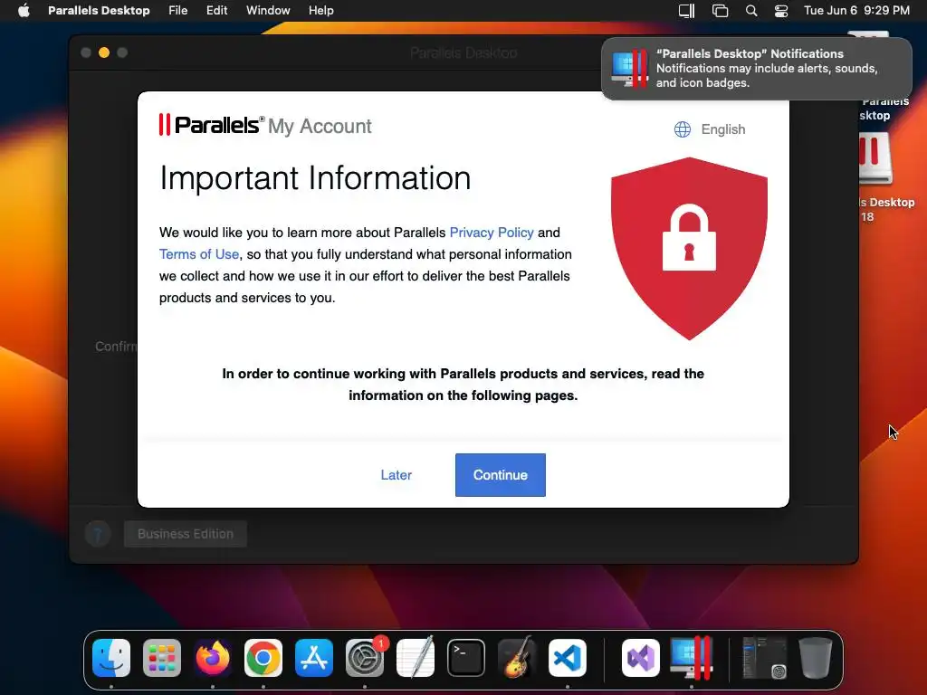Click the Parallels My Account logo
The width and height of the screenshot is (927, 695).
265,125
